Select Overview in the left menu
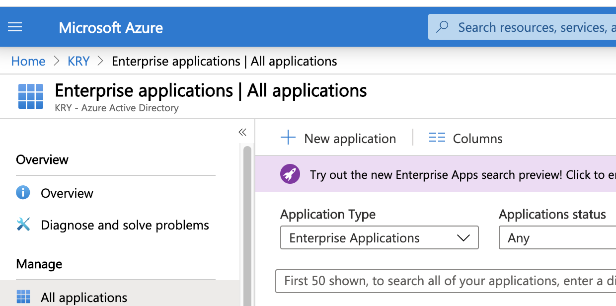This screenshot has height=306, width=616. point(67,193)
